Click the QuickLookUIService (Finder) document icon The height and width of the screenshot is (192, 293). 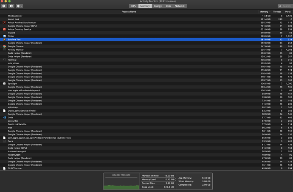click(x=4, y=111)
